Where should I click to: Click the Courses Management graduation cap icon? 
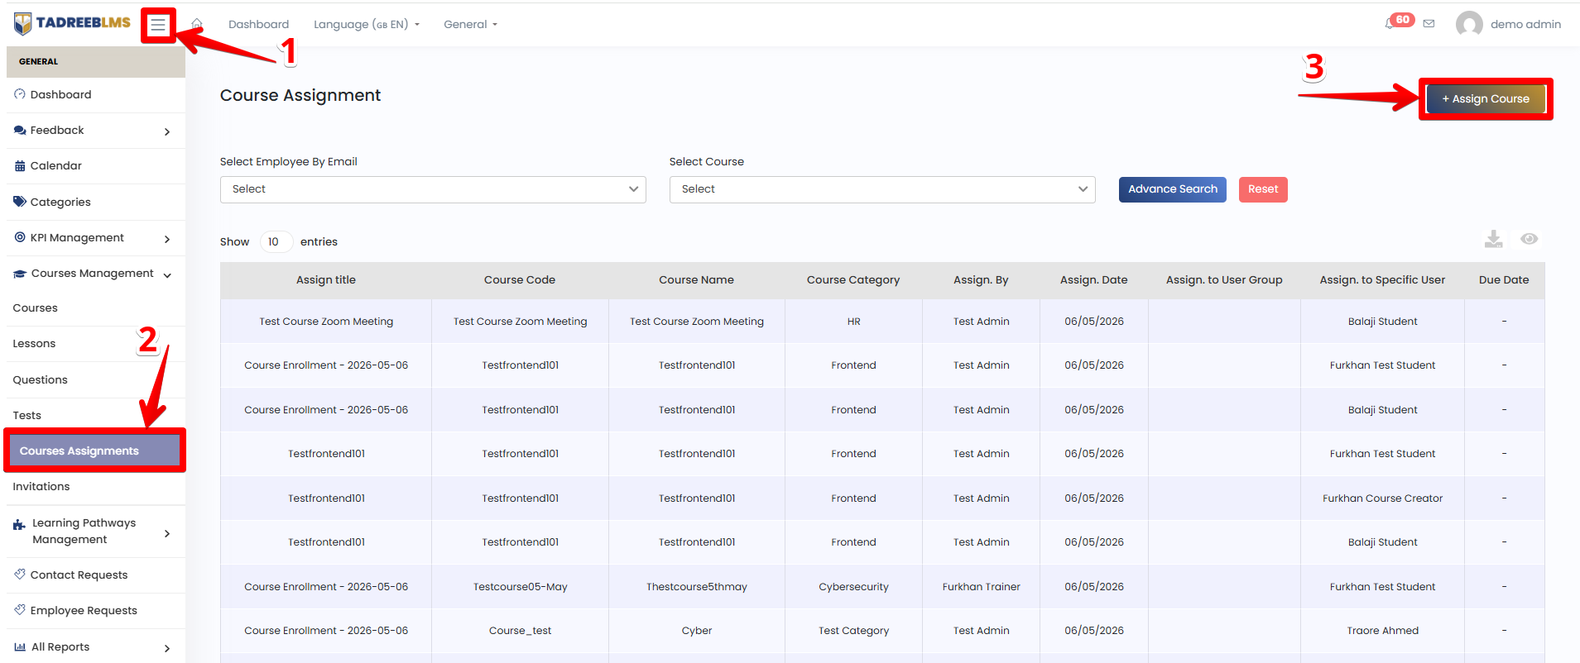tap(20, 274)
